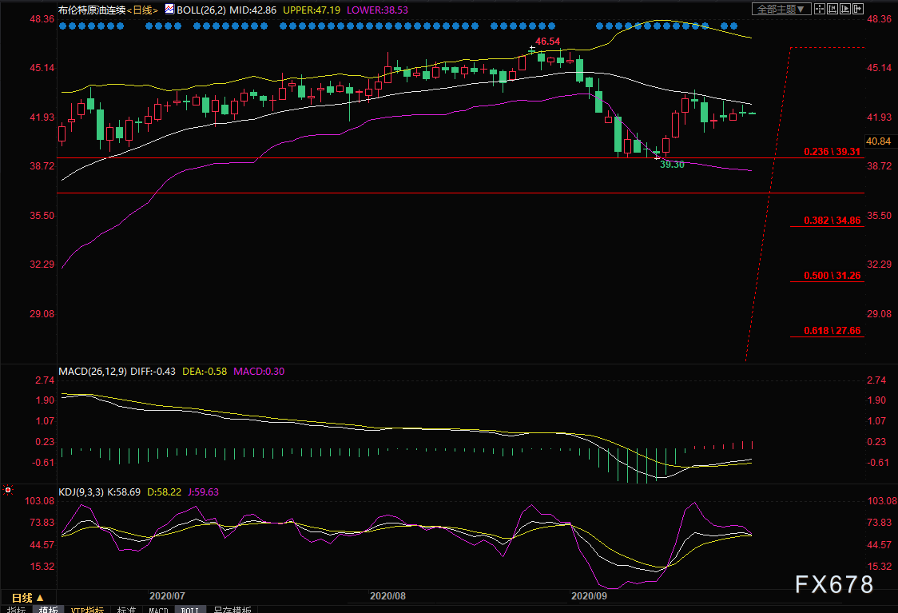The image size is (898, 613).
Task: Toggle the BOLL template button
Action: tap(189, 610)
